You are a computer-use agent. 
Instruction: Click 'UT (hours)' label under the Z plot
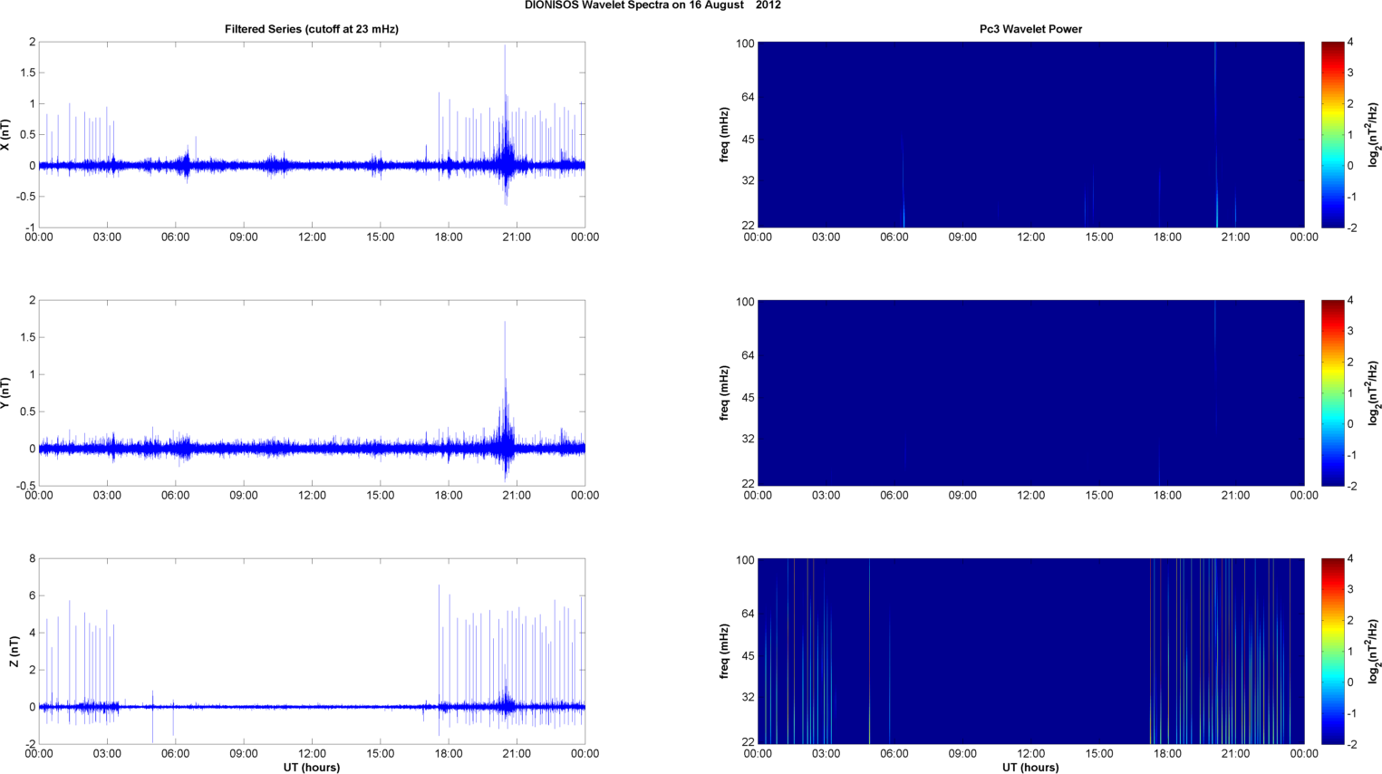tap(312, 768)
